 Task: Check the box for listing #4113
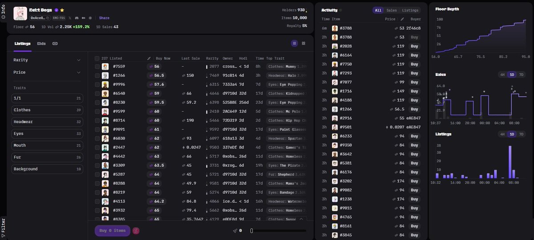click(97, 201)
